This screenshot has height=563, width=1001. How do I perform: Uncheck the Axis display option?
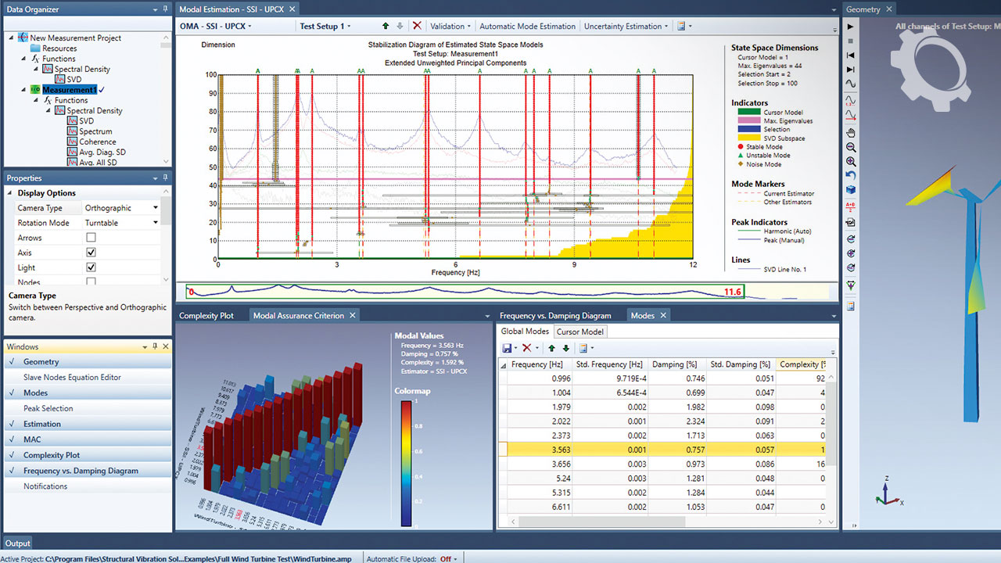(91, 253)
